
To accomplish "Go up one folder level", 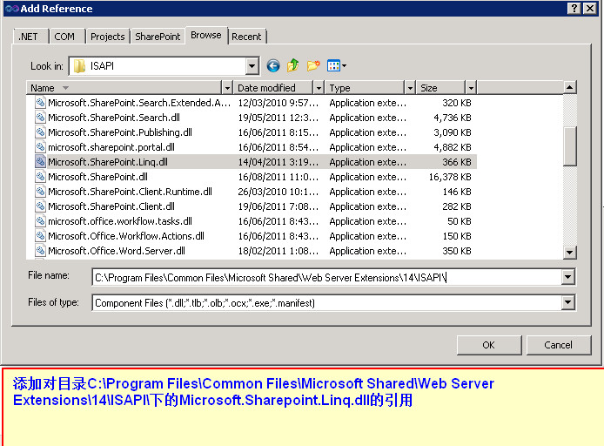I will click(x=293, y=65).
